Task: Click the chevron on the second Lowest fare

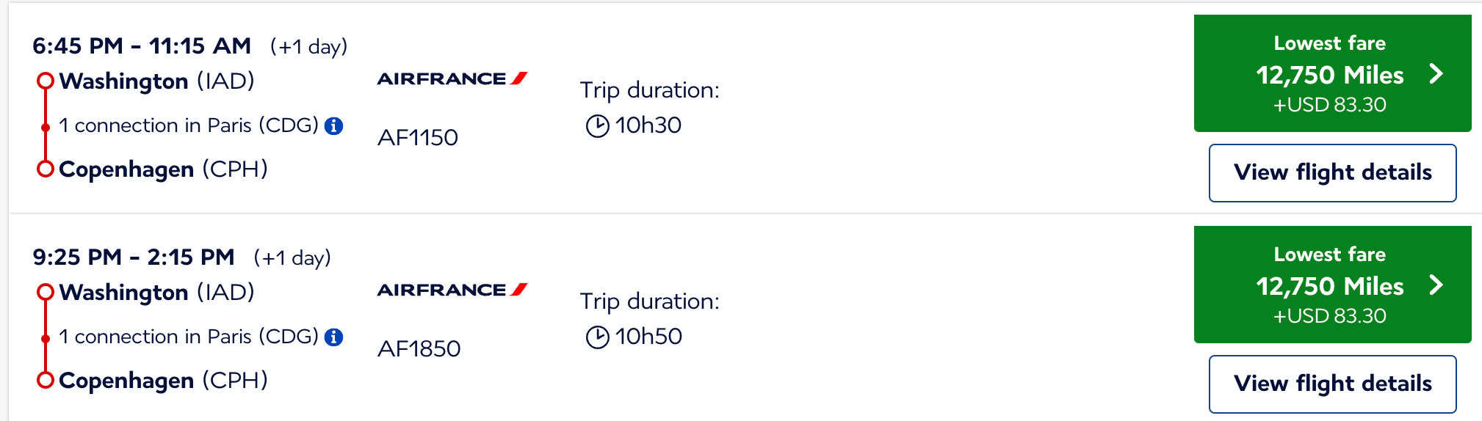Action: (1436, 285)
